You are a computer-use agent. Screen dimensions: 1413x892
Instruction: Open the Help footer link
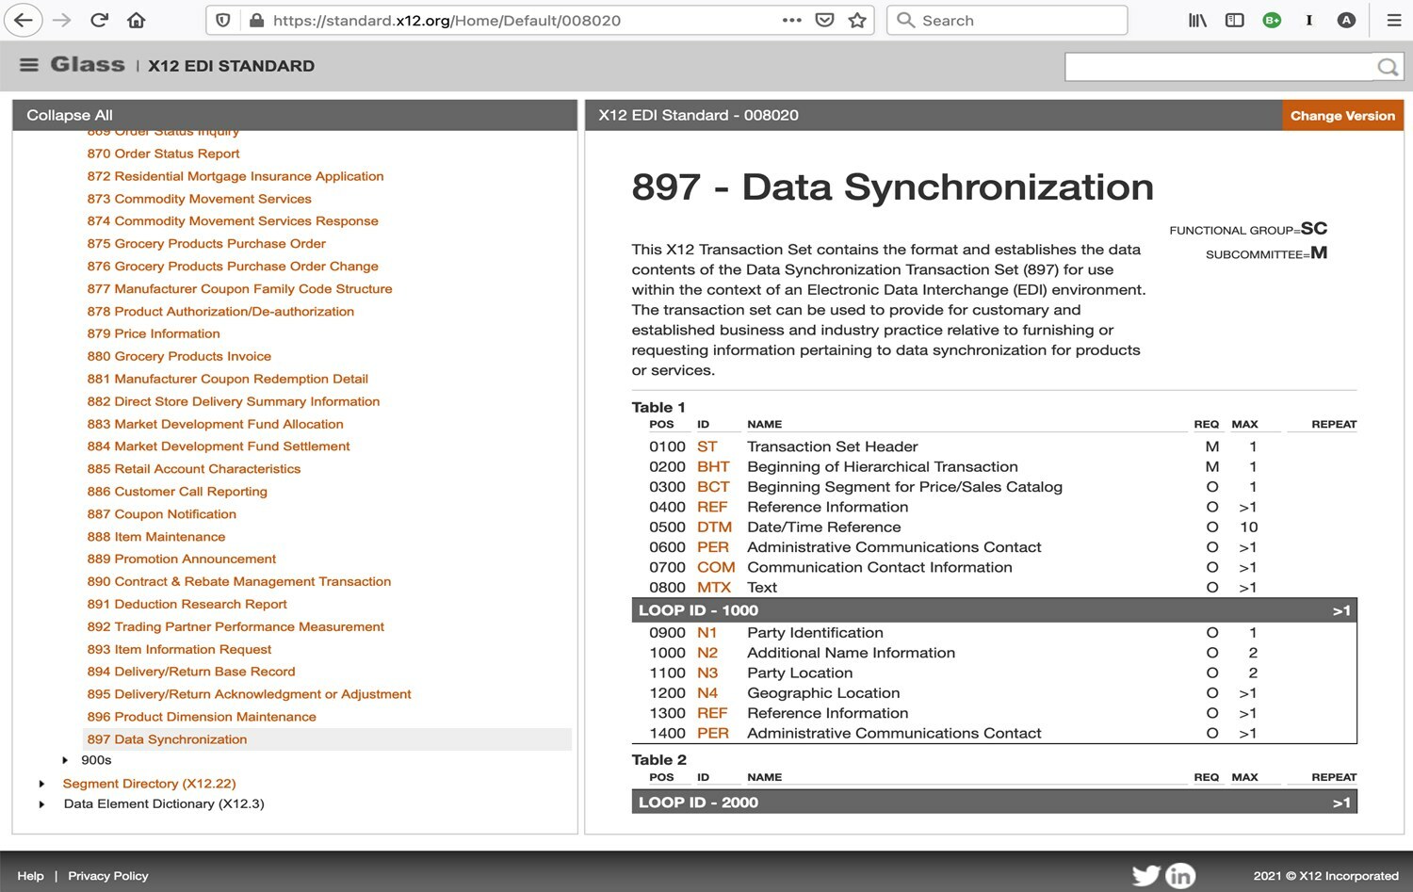coord(30,876)
